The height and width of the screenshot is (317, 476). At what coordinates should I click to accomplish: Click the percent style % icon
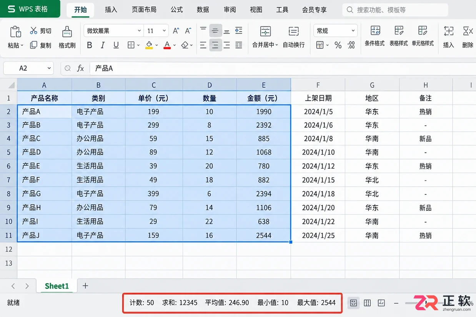[x=338, y=45]
